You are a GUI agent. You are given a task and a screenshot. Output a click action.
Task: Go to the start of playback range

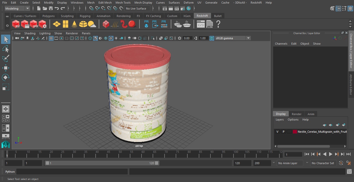pyautogui.click(x=307, y=154)
